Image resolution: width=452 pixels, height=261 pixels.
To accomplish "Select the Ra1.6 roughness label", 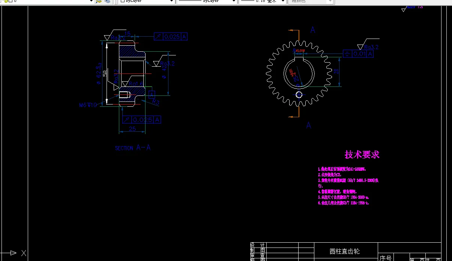I will click(136, 84).
